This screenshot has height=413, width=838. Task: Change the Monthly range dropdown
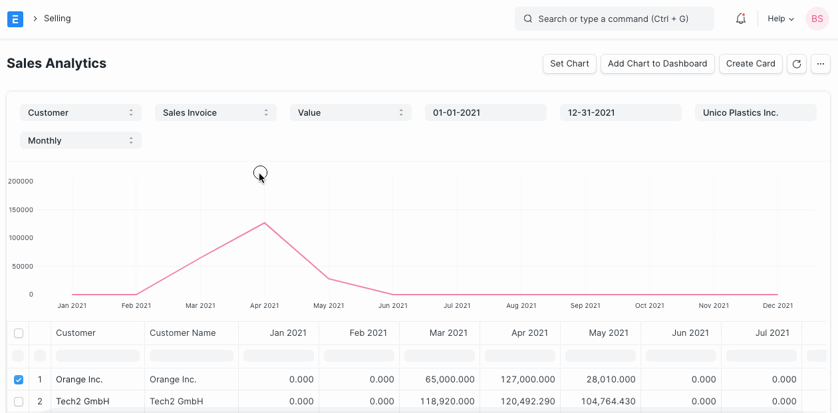pos(80,140)
